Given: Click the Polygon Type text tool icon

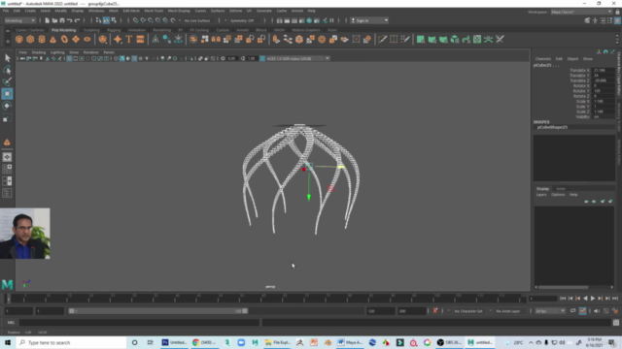Looking at the screenshot, I should coord(129,39).
